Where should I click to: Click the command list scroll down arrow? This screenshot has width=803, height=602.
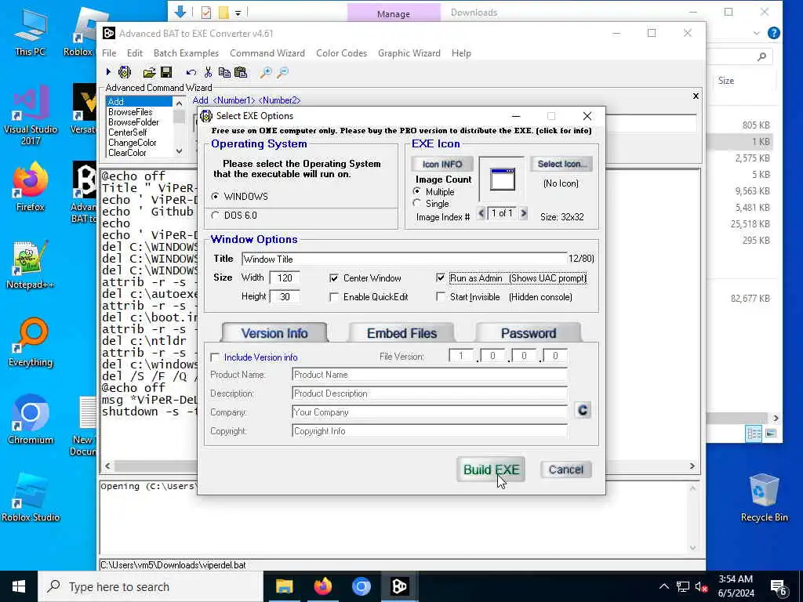tap(179, 150)
